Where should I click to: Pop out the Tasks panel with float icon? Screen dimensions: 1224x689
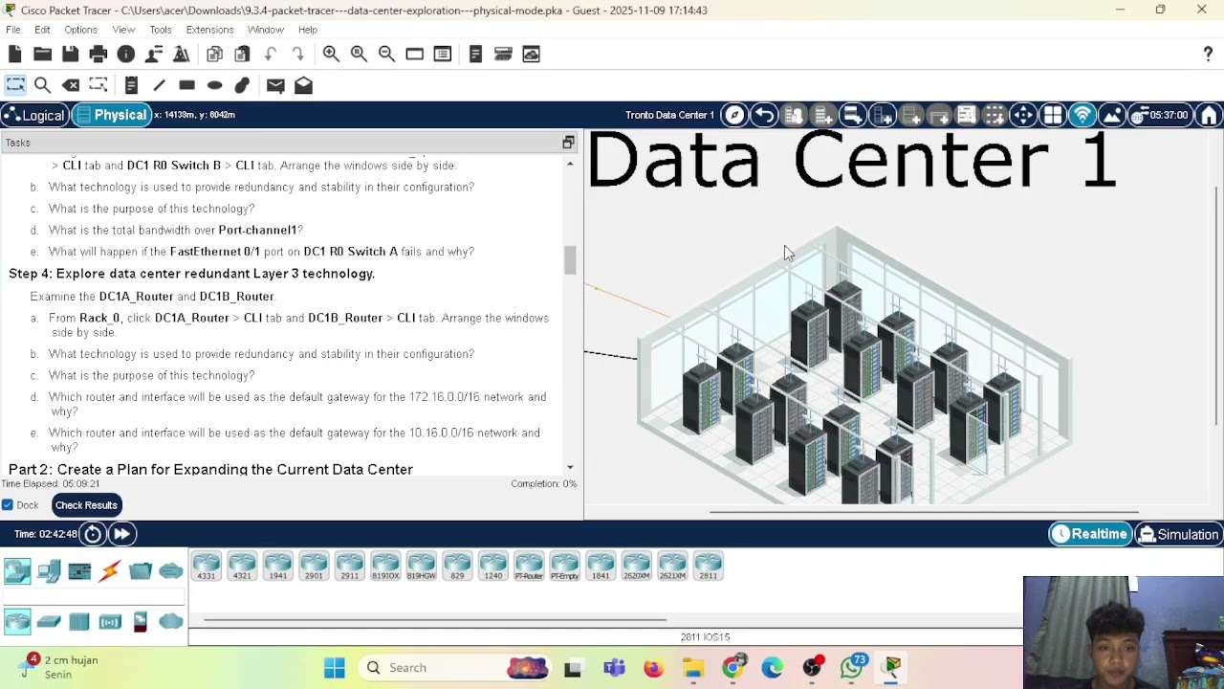568,143
